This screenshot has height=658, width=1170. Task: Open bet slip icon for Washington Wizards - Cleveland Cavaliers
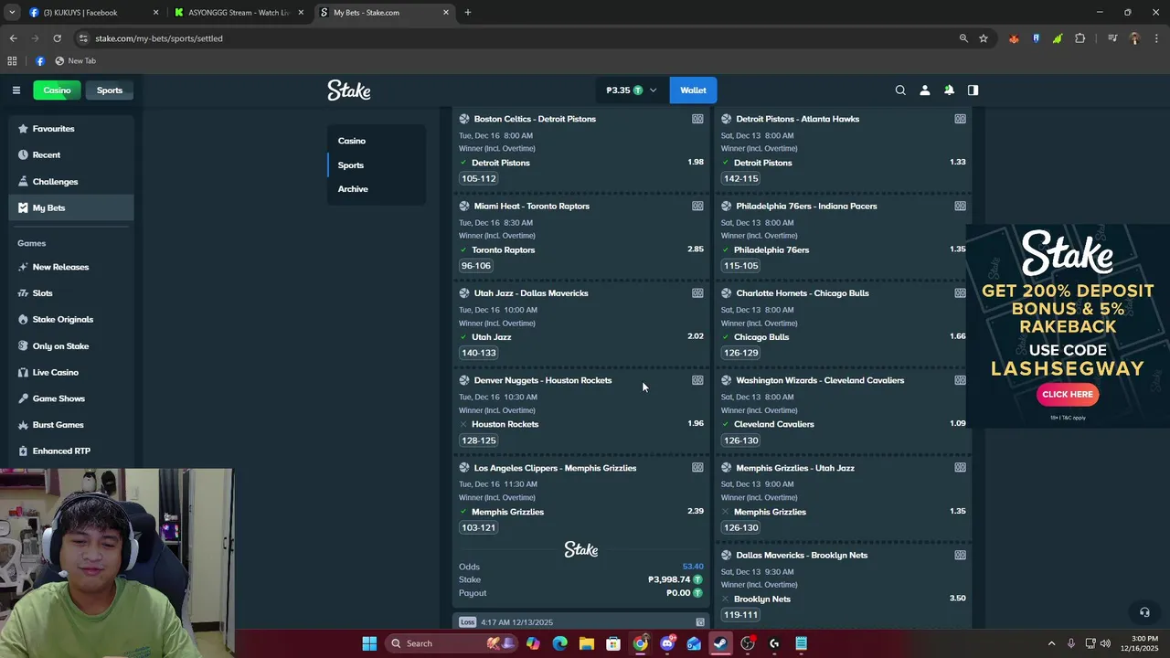tap(960, 380)
